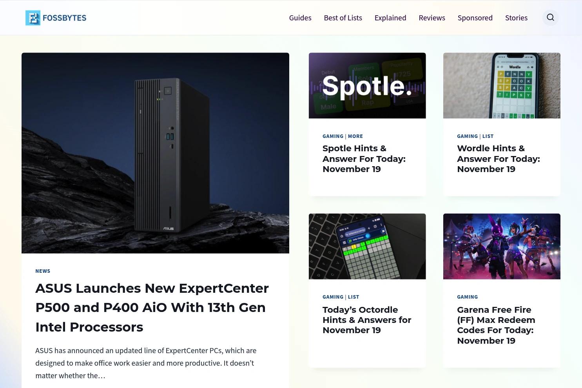
Task: Open the search icon in header
Action: (550, 18)
